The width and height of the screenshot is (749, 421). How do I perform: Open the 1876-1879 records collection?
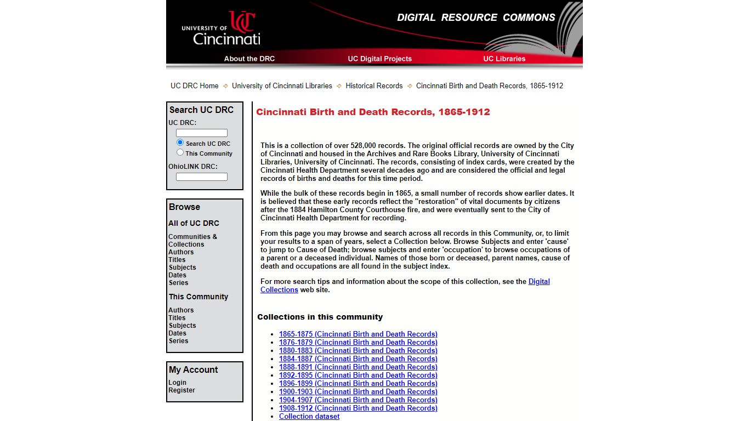[358, 342]
